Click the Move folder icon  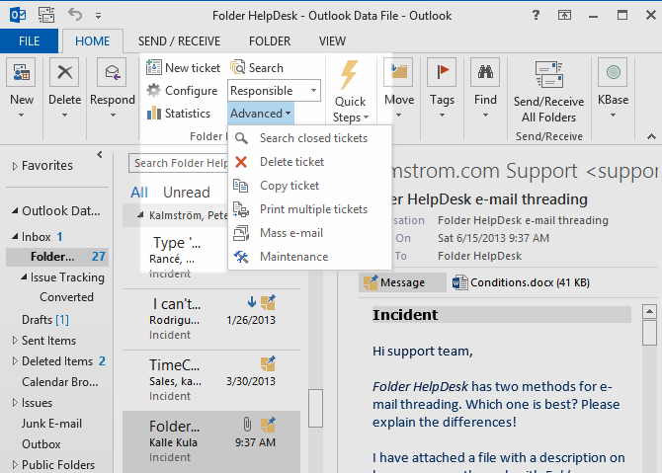[x=398, y=72]
